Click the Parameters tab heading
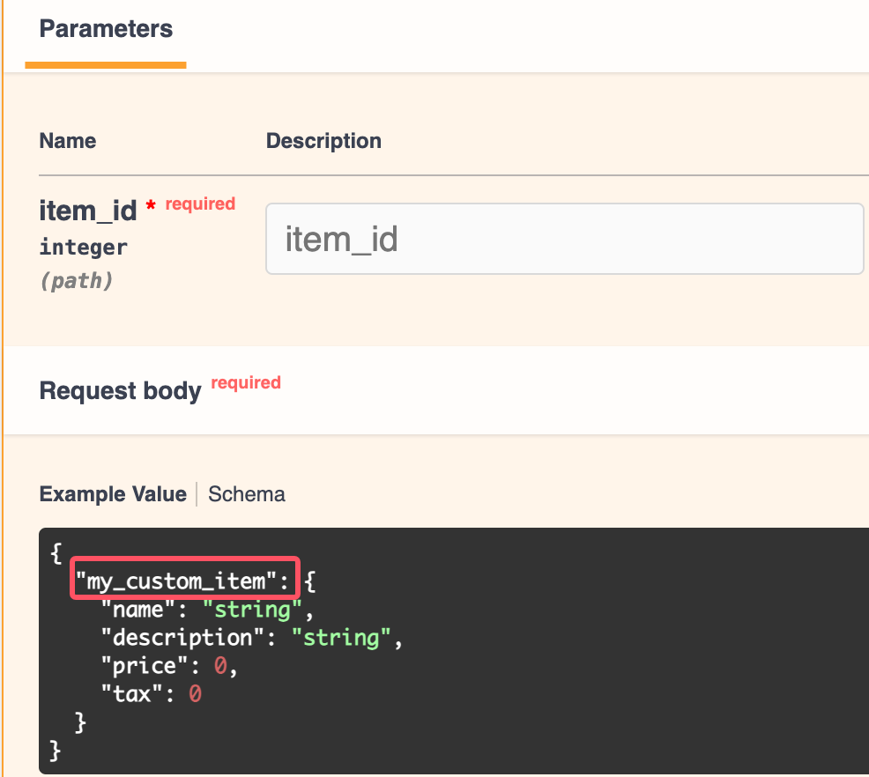 click(106, 29)
